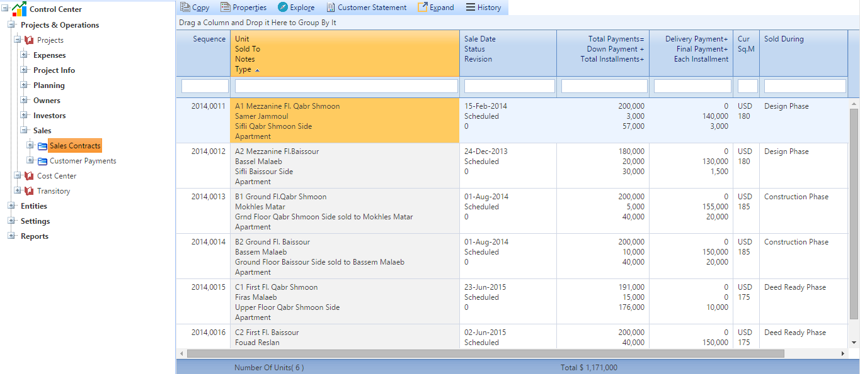Expand the Reports tree node
The height and width of the screenshot is (374, 860).
click(11, 236)
